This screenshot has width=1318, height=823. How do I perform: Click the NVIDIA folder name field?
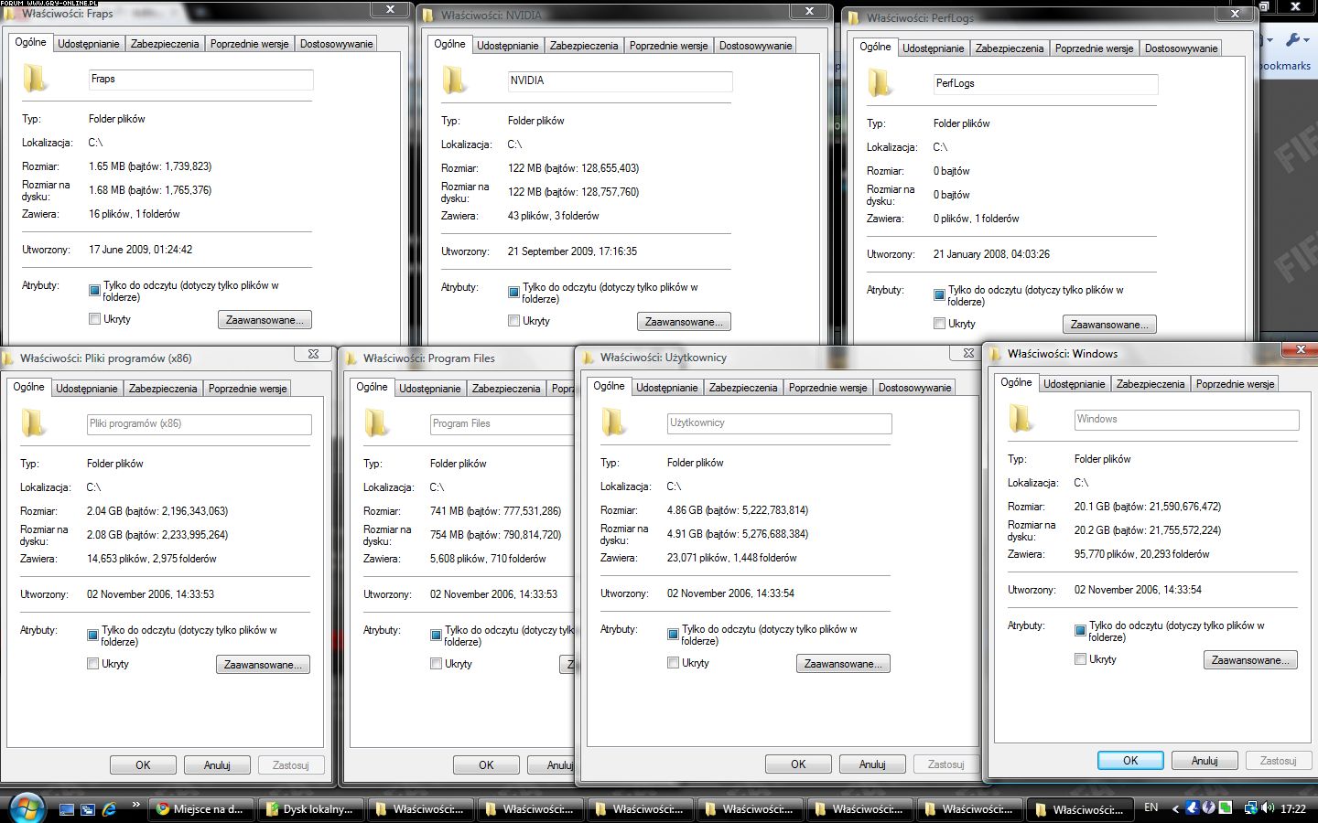click(620, 81)
